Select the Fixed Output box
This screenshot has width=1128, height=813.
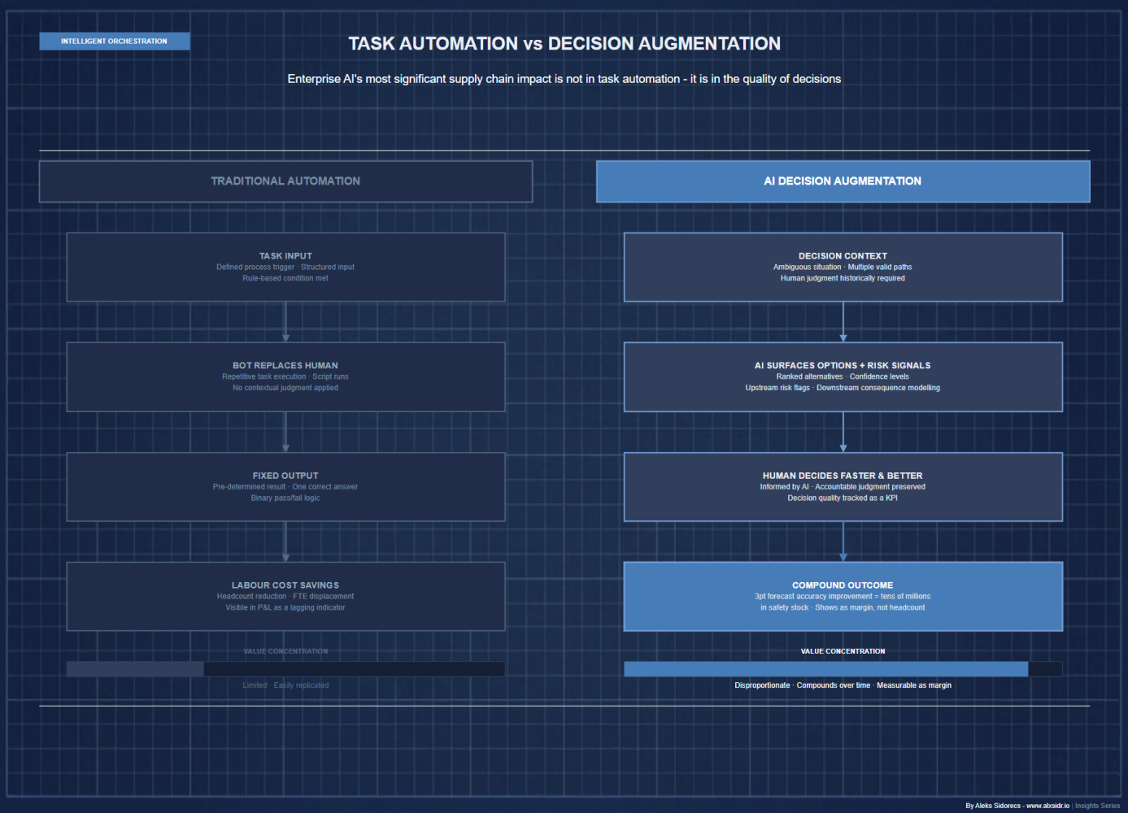point(285,487)
